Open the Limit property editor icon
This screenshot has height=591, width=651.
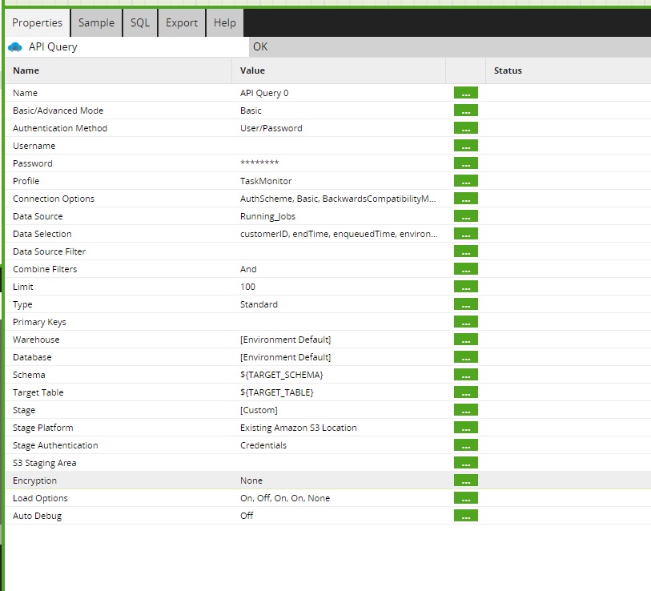click(x=465, y=286)
